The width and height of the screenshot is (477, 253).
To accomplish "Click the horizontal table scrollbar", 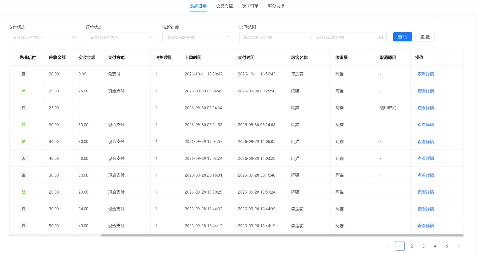I will click(x=282, y=235).
